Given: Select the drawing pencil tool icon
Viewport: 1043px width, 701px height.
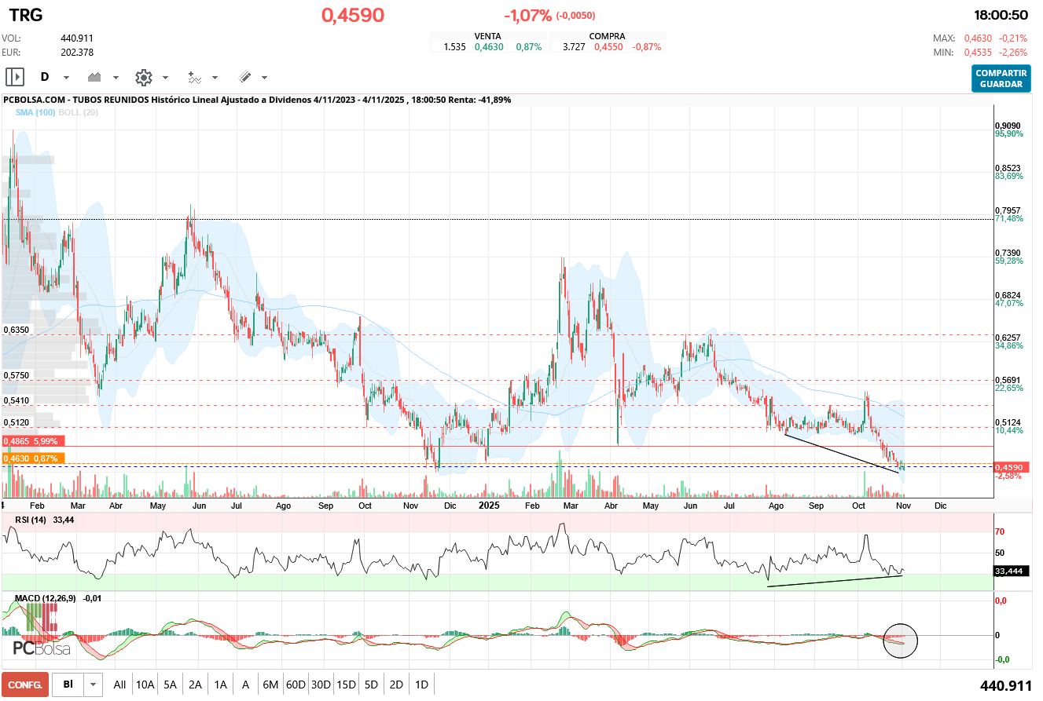Looking at the screenshot, I should [x=244, y=77].
